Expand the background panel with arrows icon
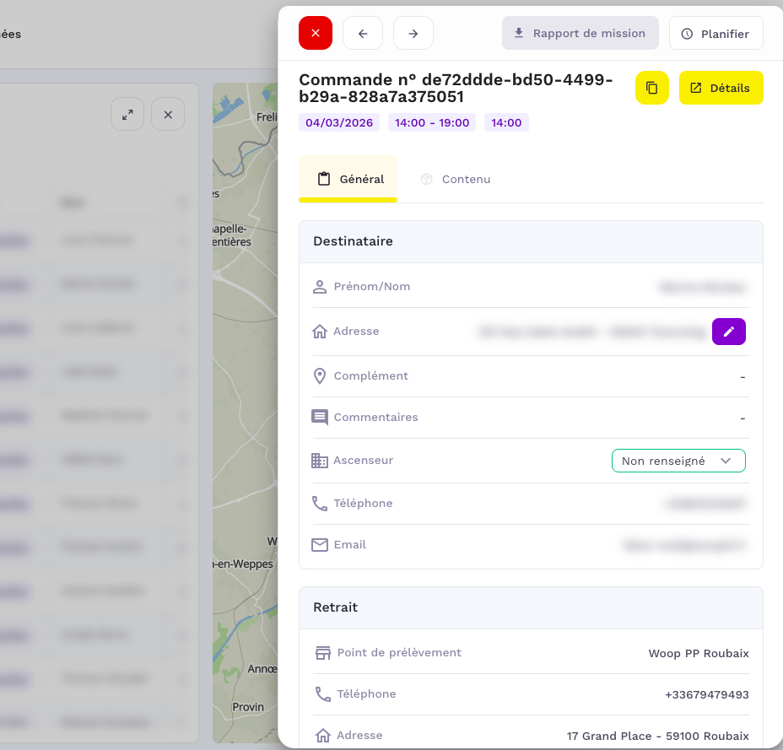The width and height of the screenshot is (783, 750). pyautogui.click(x=127, y=114)
